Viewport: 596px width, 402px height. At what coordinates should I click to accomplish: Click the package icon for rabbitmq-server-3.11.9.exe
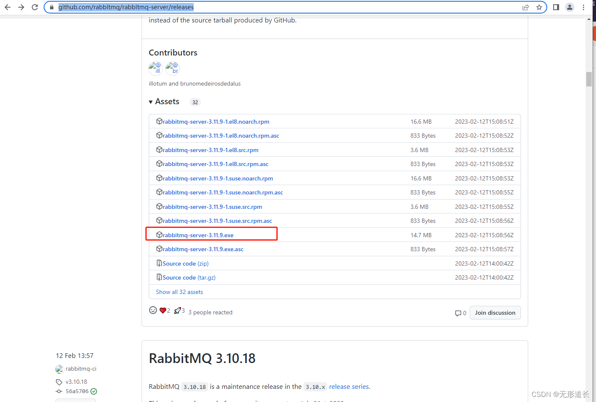pyautogui.click(x=159, y=235)
